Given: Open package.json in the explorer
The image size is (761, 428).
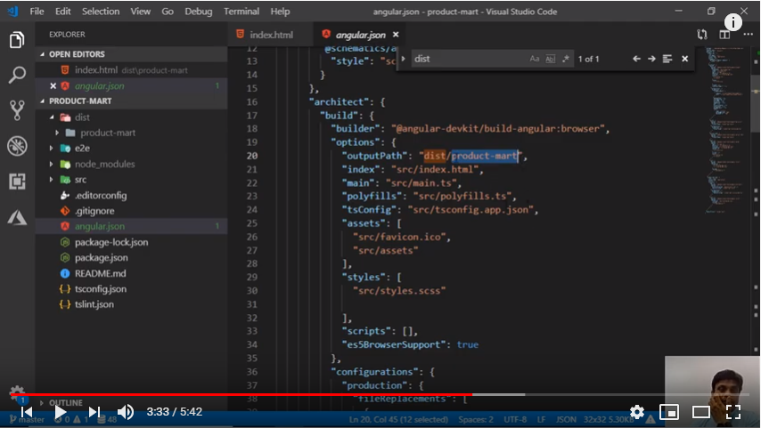Looking at the screenshot, I should coord(101,257).
